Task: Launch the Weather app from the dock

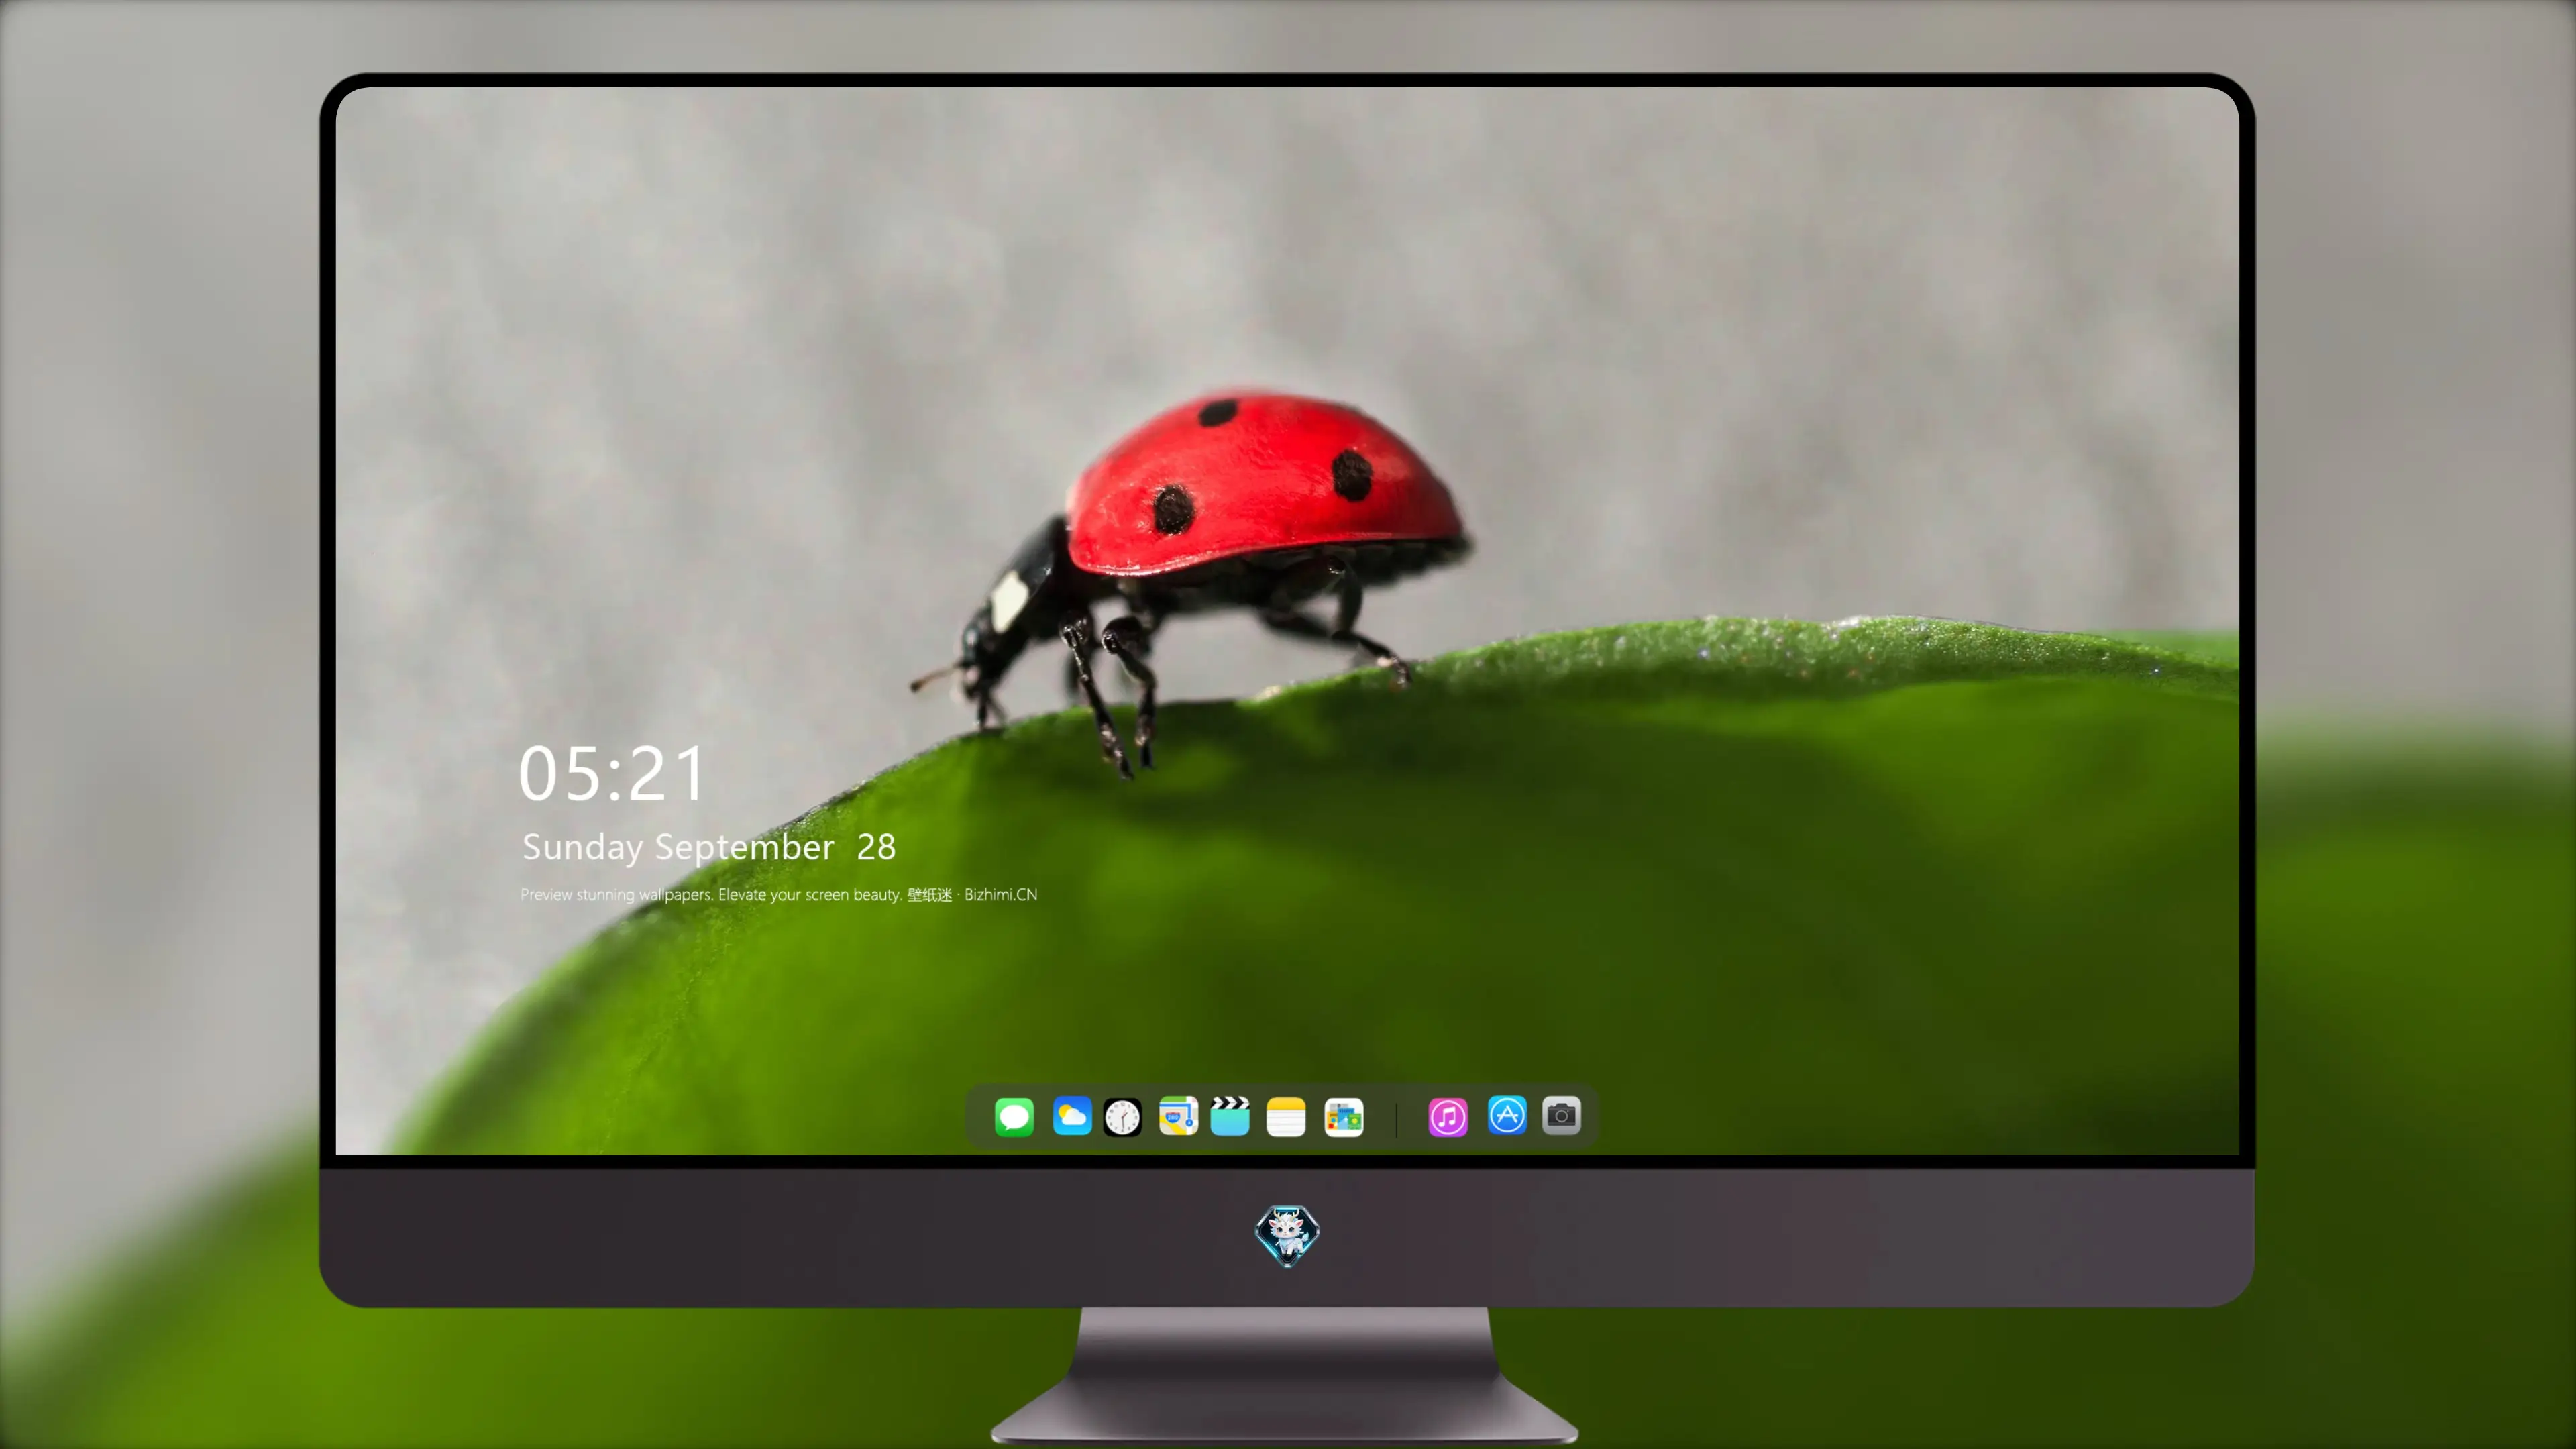Action: (x=1072, y=1116)
